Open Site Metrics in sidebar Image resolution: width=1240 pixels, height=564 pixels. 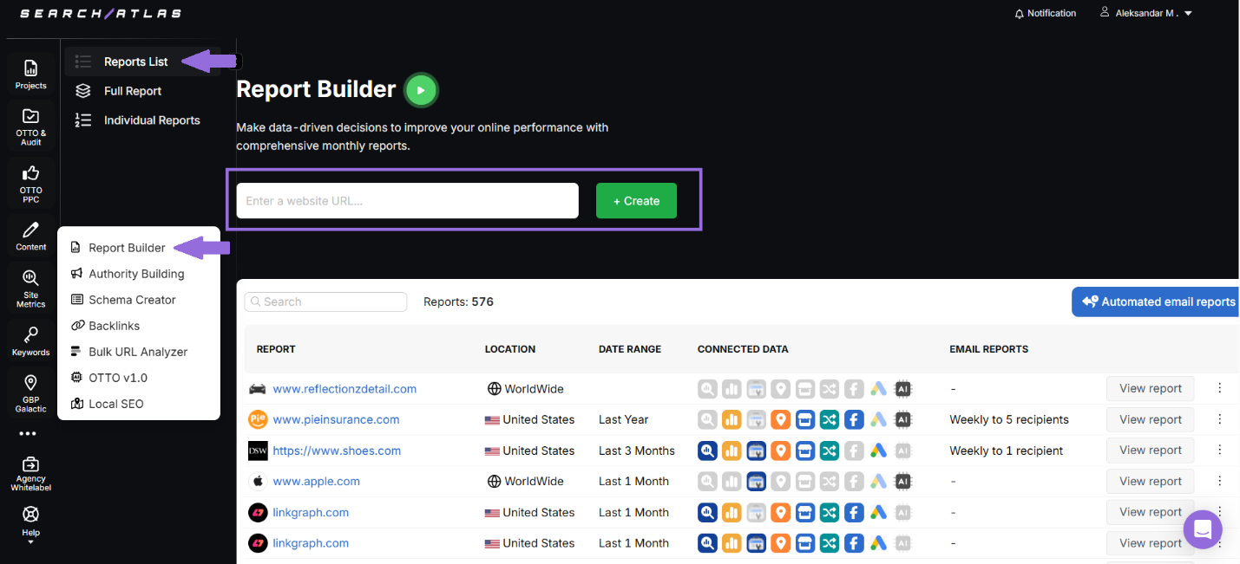click(x=30, y=288)
